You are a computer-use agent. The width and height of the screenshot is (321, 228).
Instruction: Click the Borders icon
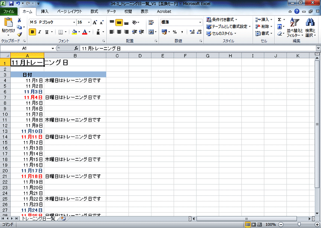coord(61,32)
